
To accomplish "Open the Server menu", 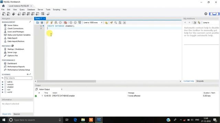I will (40, 10).
